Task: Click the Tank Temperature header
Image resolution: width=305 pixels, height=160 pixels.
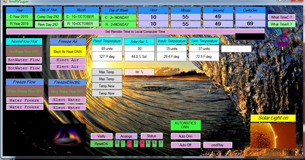Action: coord(204,41)
